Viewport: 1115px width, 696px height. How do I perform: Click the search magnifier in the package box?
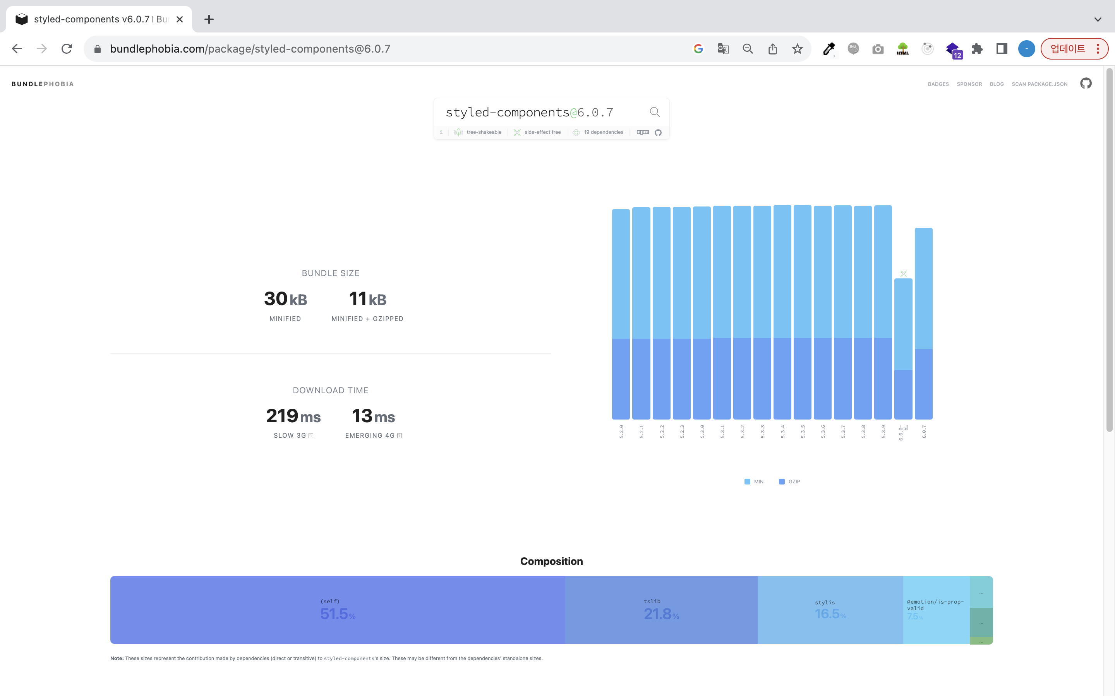coord(654,112)
